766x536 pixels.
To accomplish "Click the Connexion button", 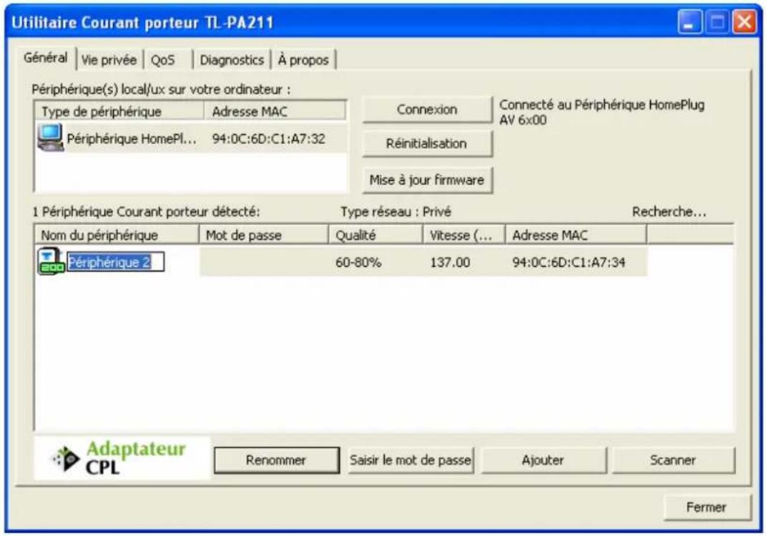I will (x=427, y=109).
